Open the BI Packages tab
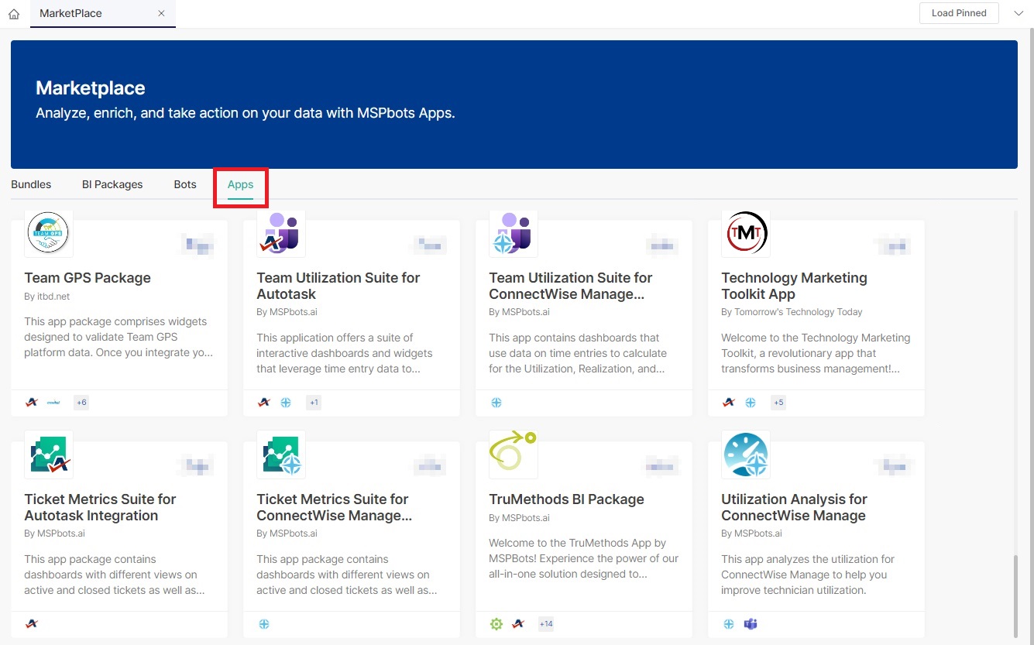This screenshot has height=645, width=1034. [x=112, y=184]
